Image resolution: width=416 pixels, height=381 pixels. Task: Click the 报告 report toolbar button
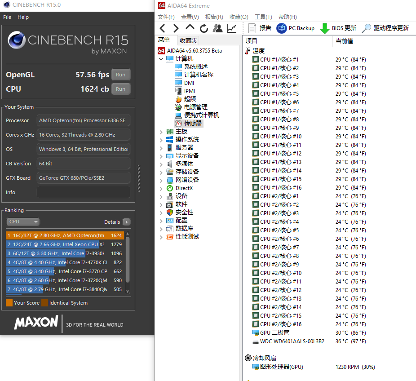260,28
